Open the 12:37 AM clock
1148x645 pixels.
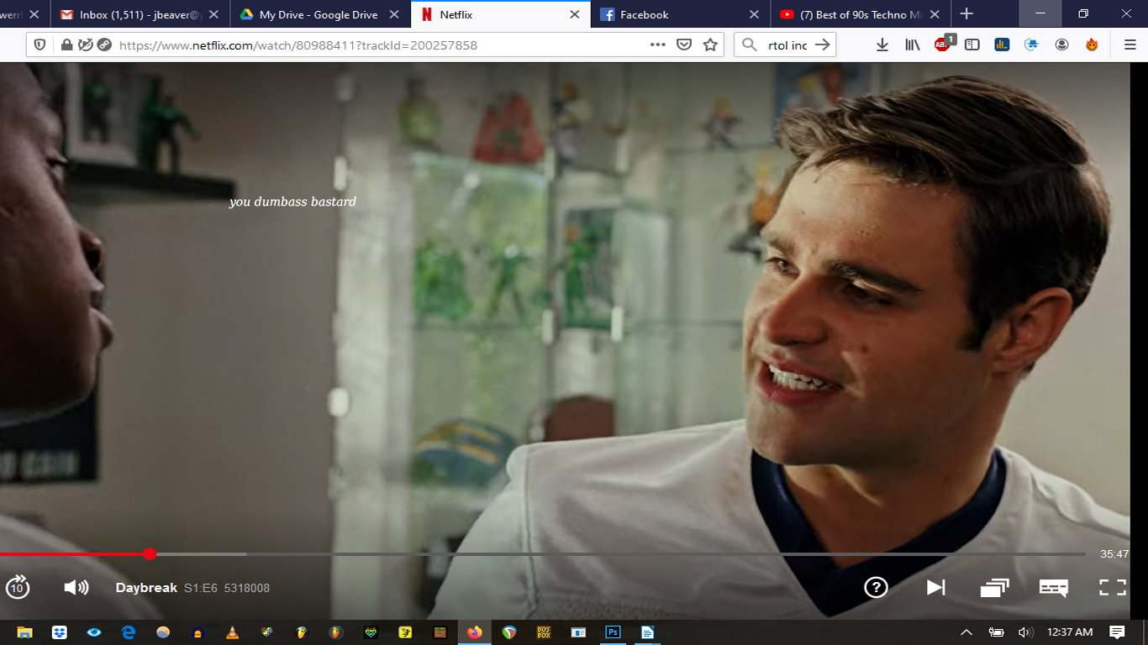click(x=1070, y=632)
